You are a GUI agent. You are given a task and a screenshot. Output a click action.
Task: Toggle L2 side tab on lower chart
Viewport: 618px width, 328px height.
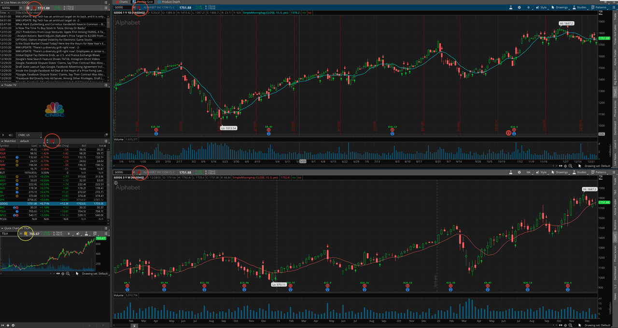[615, 287]
